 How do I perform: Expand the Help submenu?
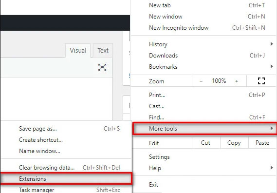pyautogui.click(x=203, y=168)
